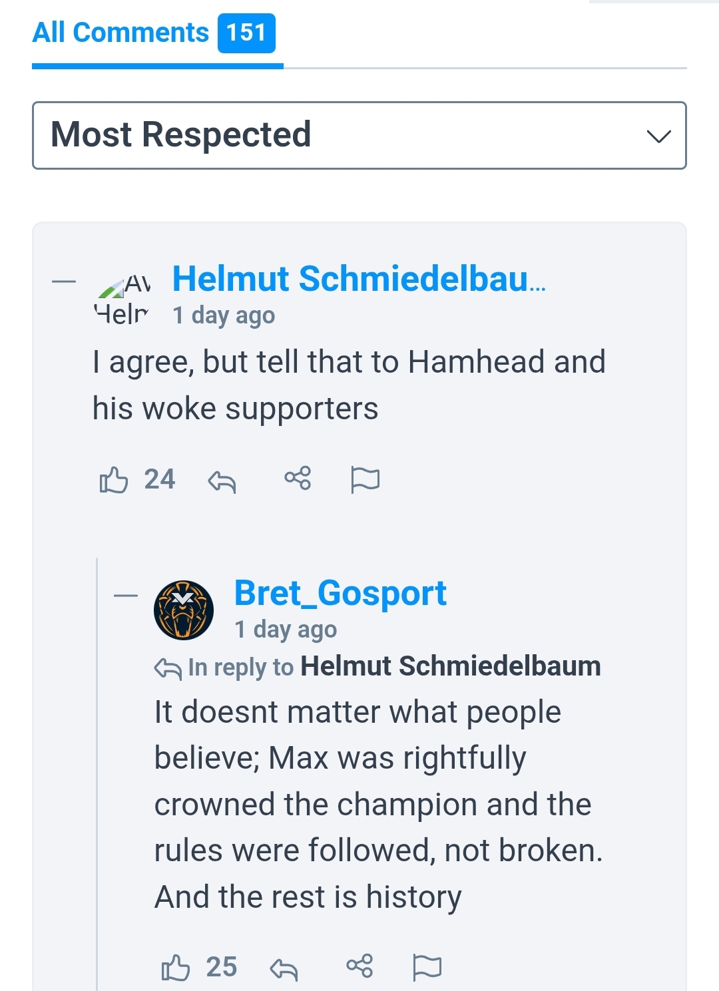Share Bret_Gosport's comment

click(359, 966)
